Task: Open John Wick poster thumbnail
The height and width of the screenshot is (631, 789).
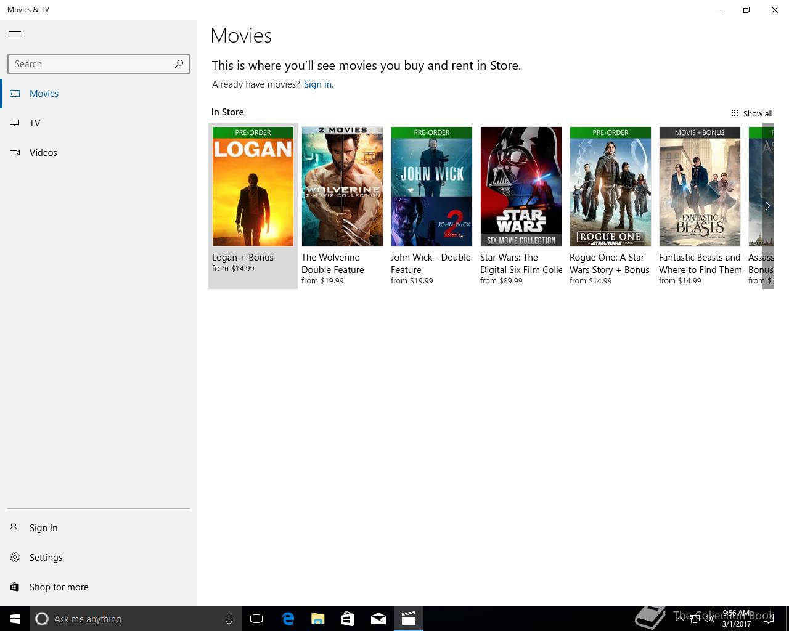Action: tap(431, 187)
